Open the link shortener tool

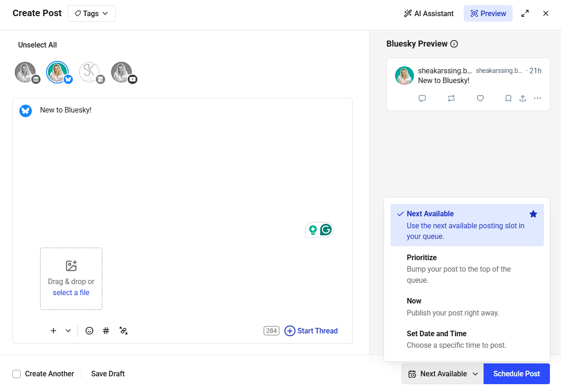(x=123, y=331)
